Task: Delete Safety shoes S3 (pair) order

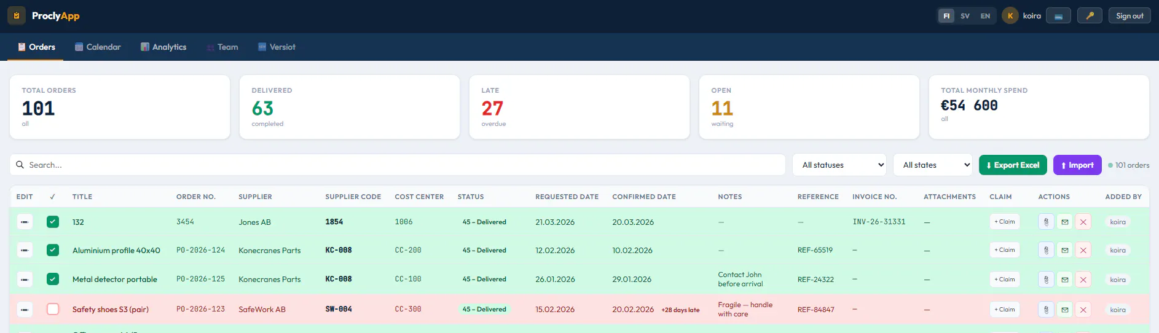Action: 1083,310
